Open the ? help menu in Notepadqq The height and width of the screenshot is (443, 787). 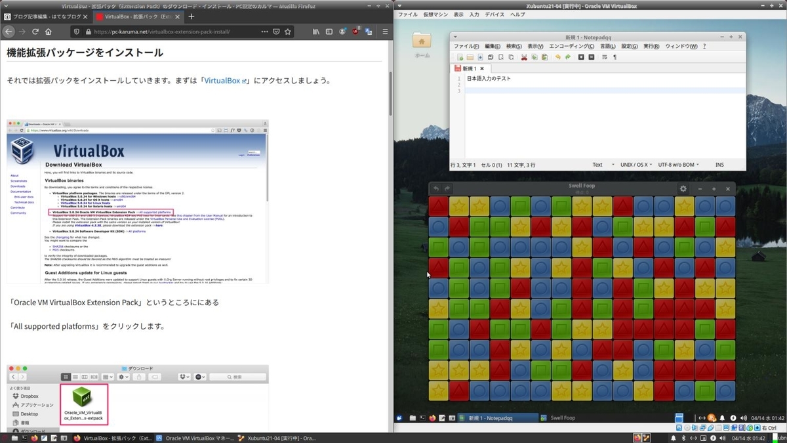(x=704, y=47)
